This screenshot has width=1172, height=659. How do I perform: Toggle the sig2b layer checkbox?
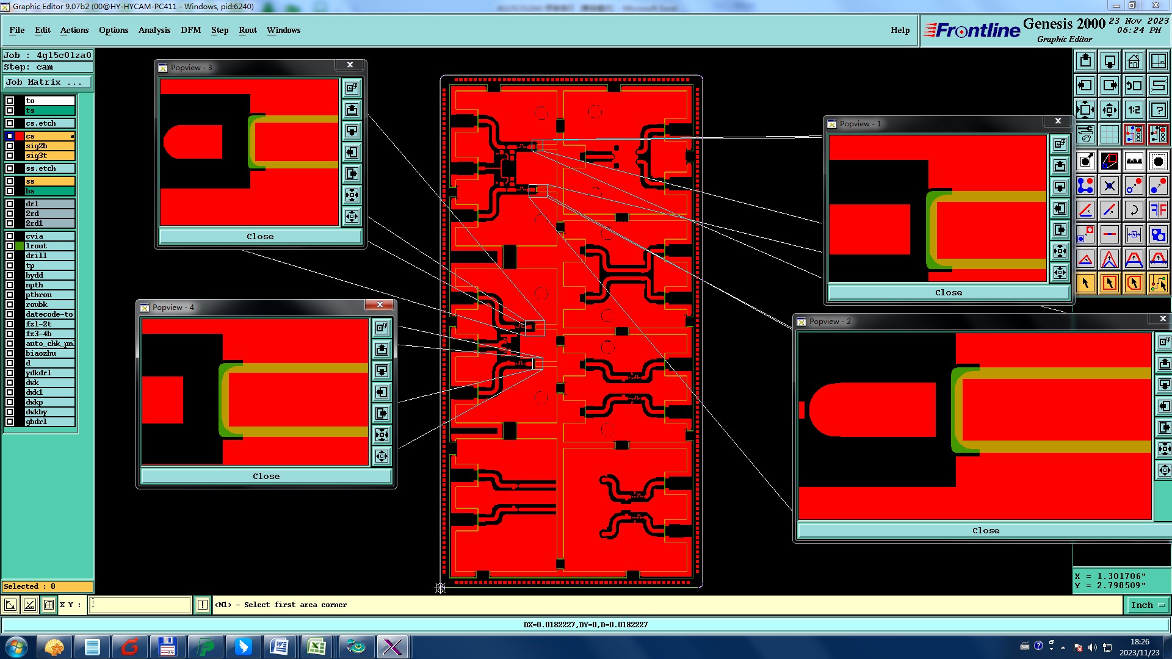[x=10, y=146]
